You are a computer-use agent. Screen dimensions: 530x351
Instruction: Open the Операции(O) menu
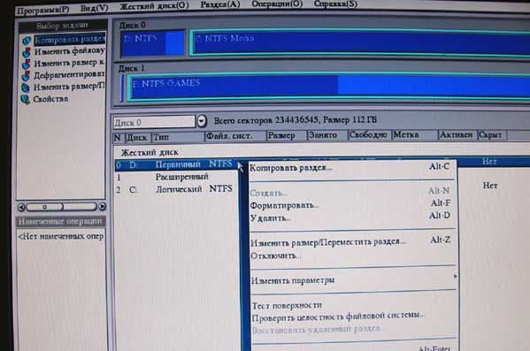click(x=277, y=4)
